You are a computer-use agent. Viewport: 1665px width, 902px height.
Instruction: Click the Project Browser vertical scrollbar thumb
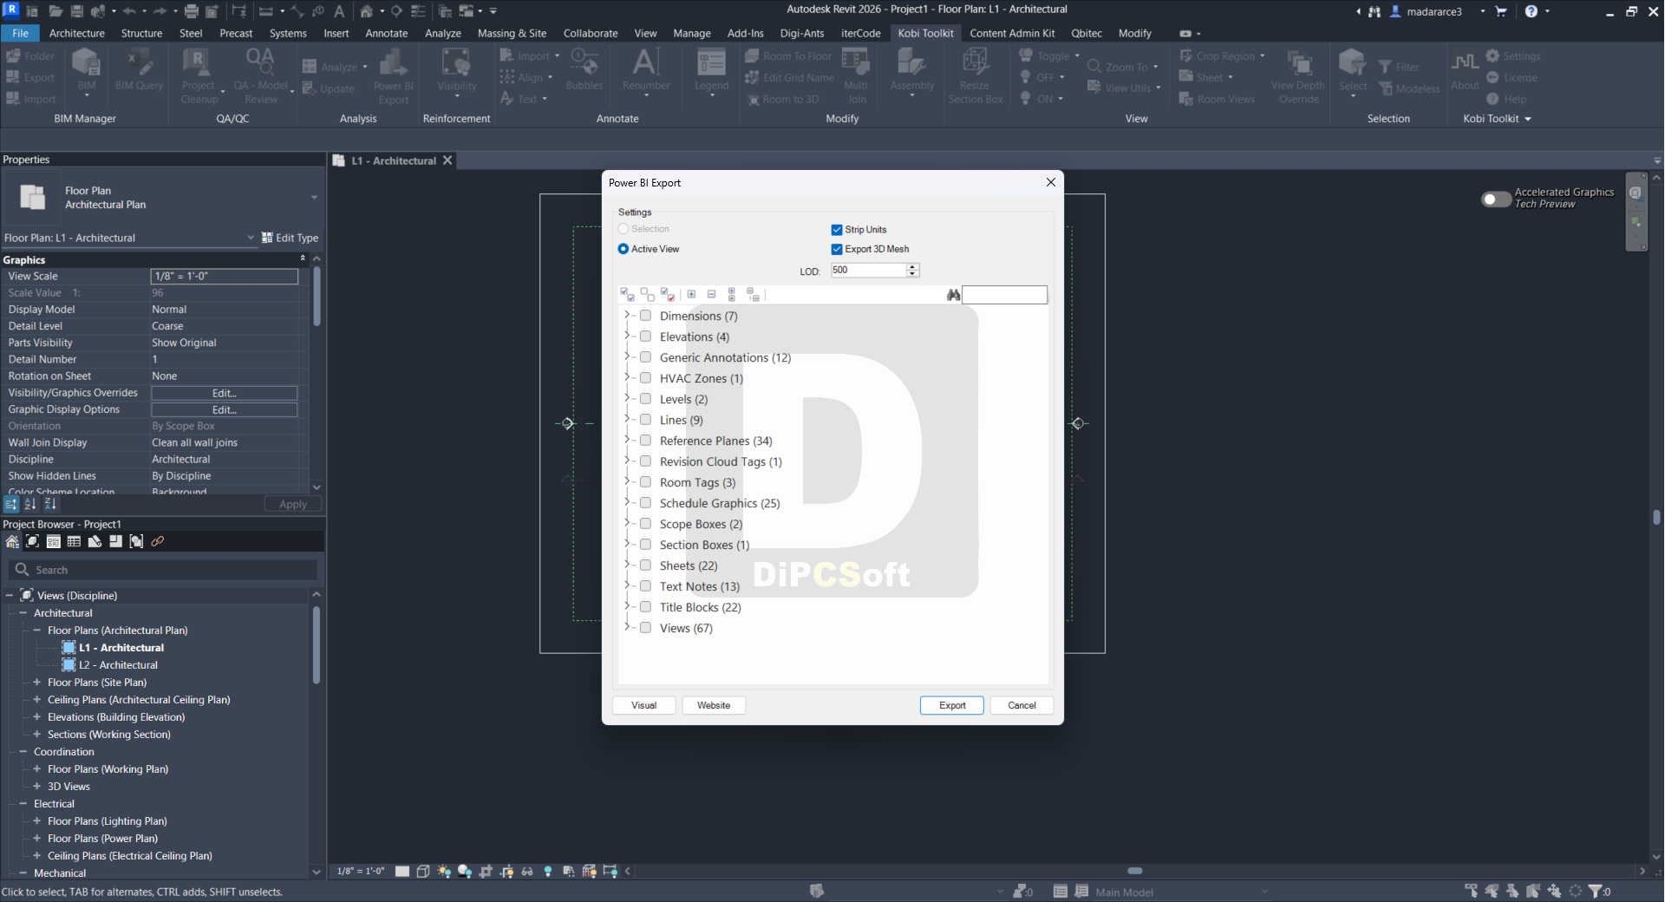tap(316, 645)
